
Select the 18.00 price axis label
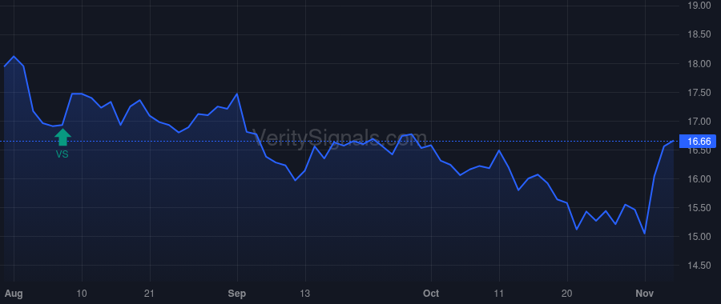(699, 64)
